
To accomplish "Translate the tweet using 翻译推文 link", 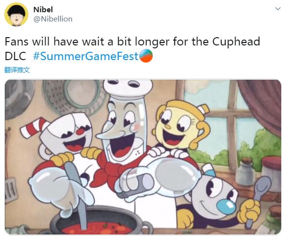I will click(x=17, y=70).
